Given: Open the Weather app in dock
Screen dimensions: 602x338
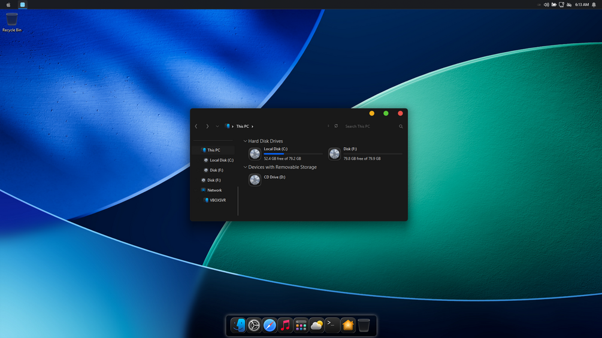Looking at the screenshot, I should [317, 325].
